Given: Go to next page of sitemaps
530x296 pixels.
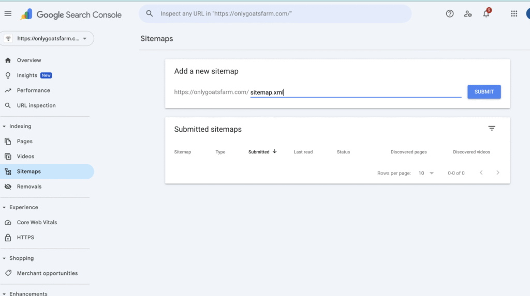Looking at the screenshot, I should 497,173.
